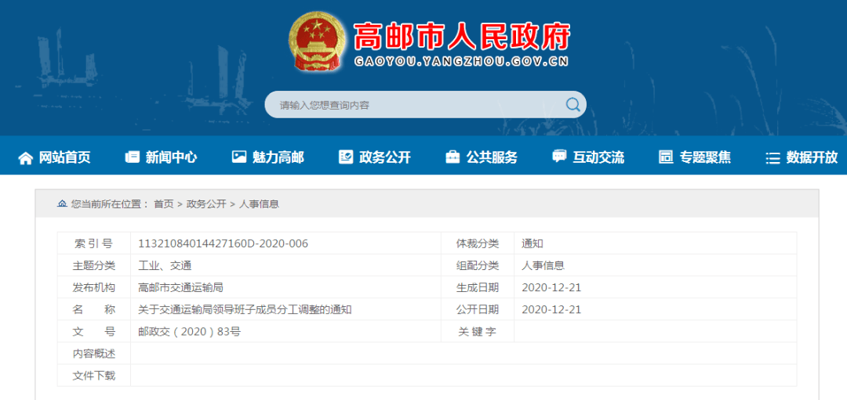Click the 内容概述 label cell
The image size is (847, 400).
click(x=94, y=354)
